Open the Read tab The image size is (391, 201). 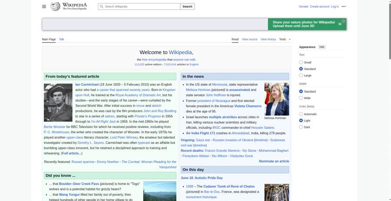[x=235, y=40]
